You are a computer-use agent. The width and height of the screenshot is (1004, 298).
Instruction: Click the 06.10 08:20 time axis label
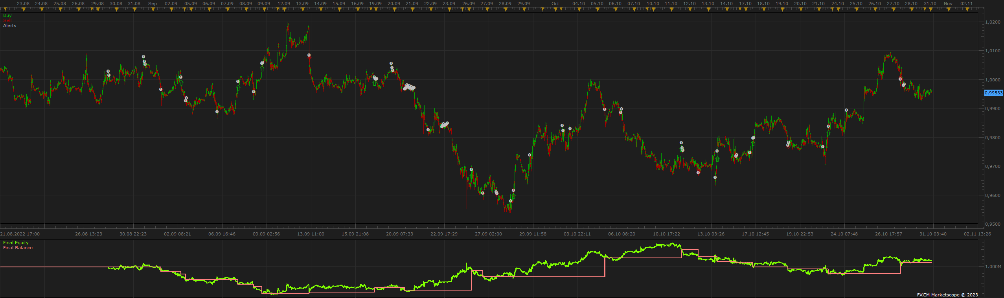[x=622, y=234]
